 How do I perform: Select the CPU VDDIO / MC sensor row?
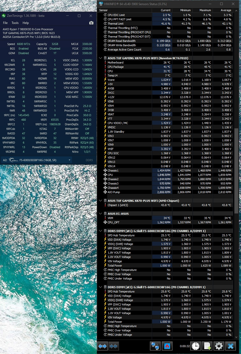click(x=165, y=123)
